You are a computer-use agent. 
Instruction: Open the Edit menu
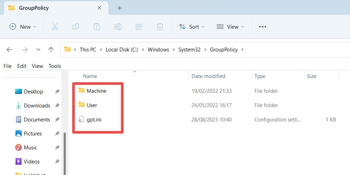22,66
